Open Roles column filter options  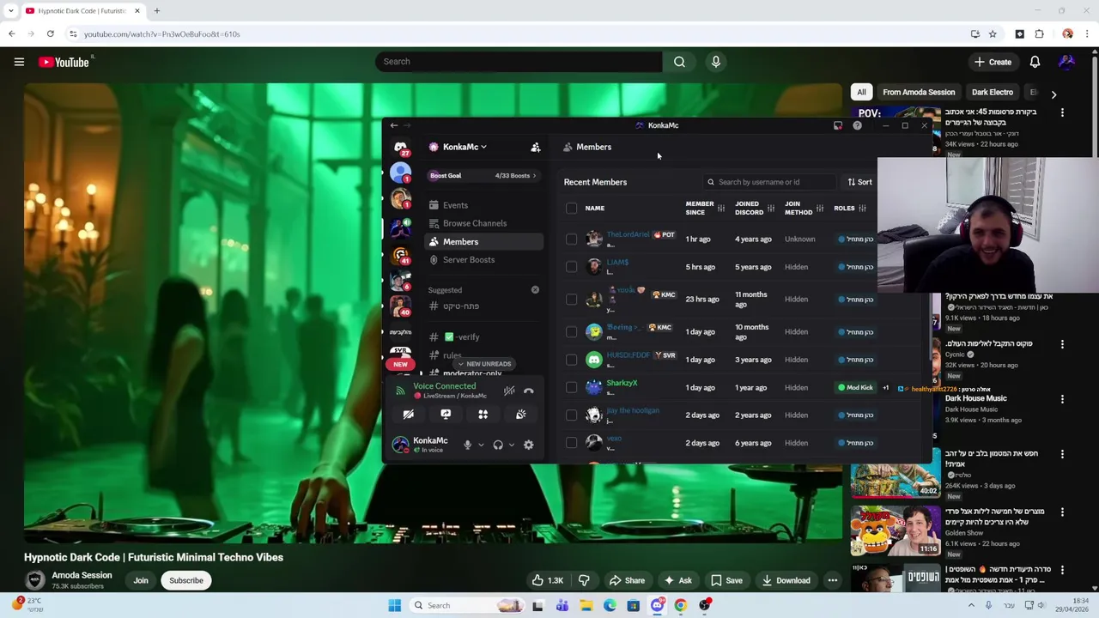862,209
